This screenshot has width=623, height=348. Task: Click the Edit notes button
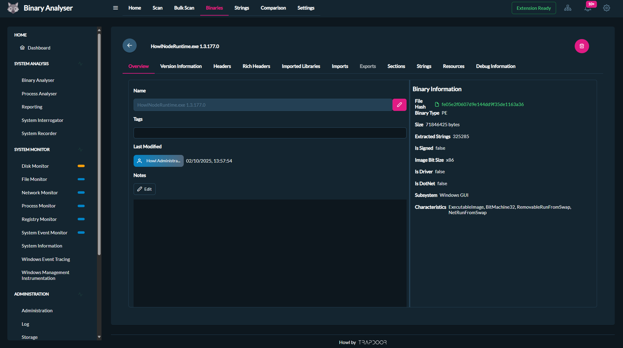(x=145, y=189)
